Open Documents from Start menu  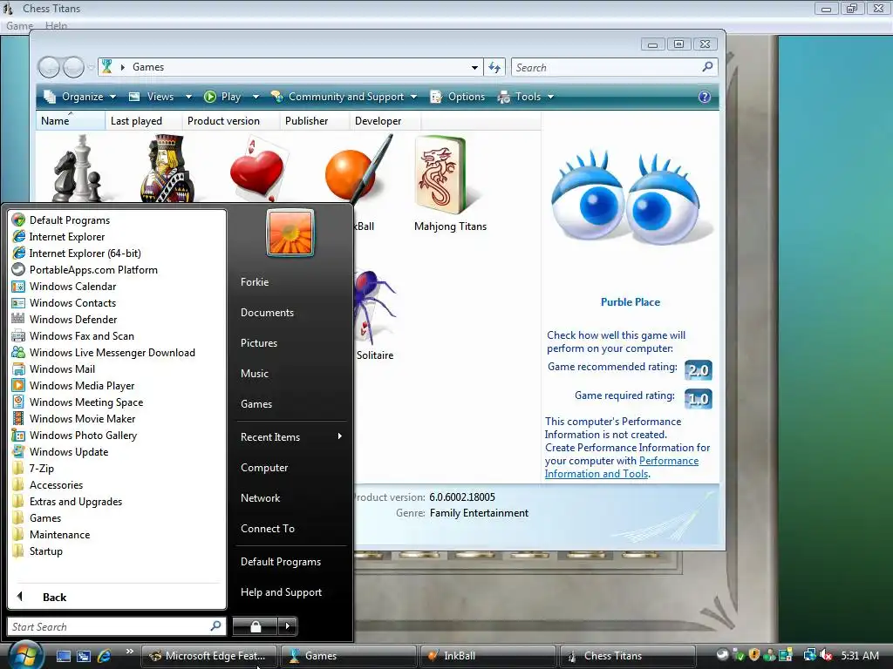click(x=267, y=313)
